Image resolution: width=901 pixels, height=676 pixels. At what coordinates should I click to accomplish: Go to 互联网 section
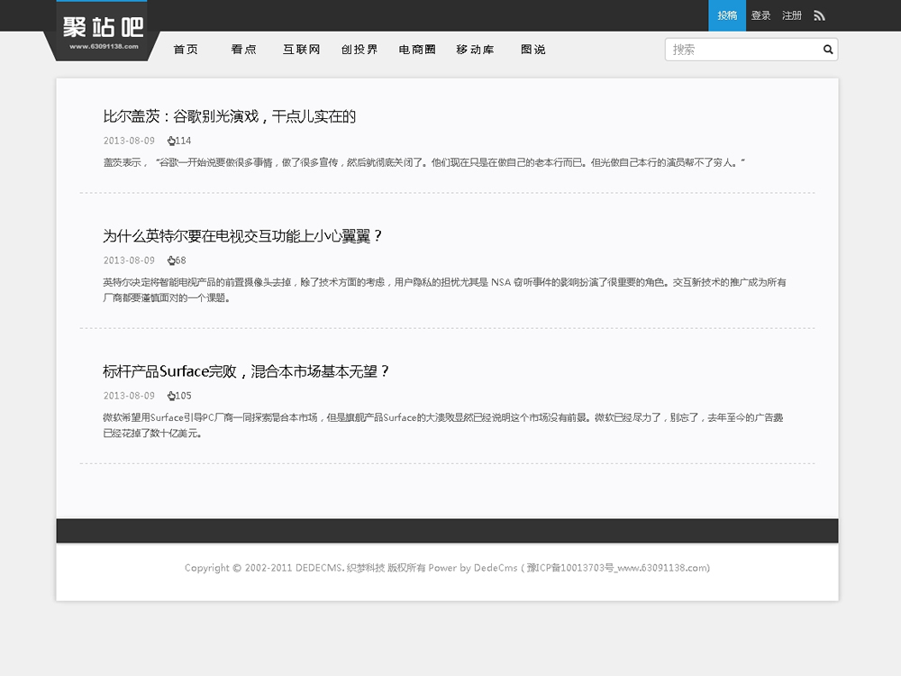click(301, 50)
